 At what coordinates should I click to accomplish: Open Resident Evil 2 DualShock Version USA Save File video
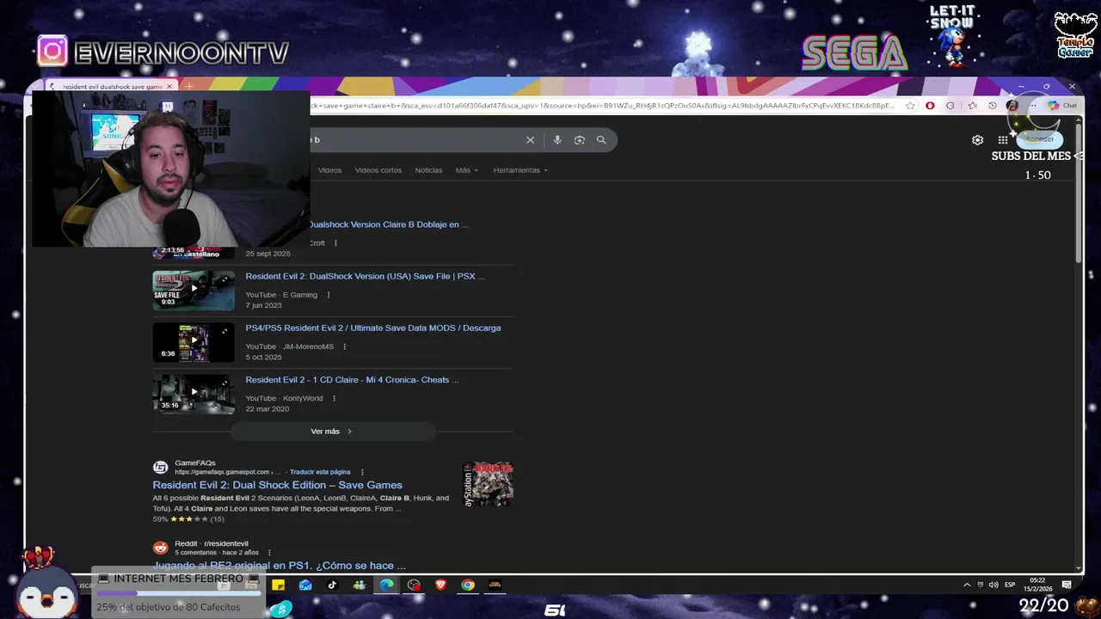click(365, 276)
